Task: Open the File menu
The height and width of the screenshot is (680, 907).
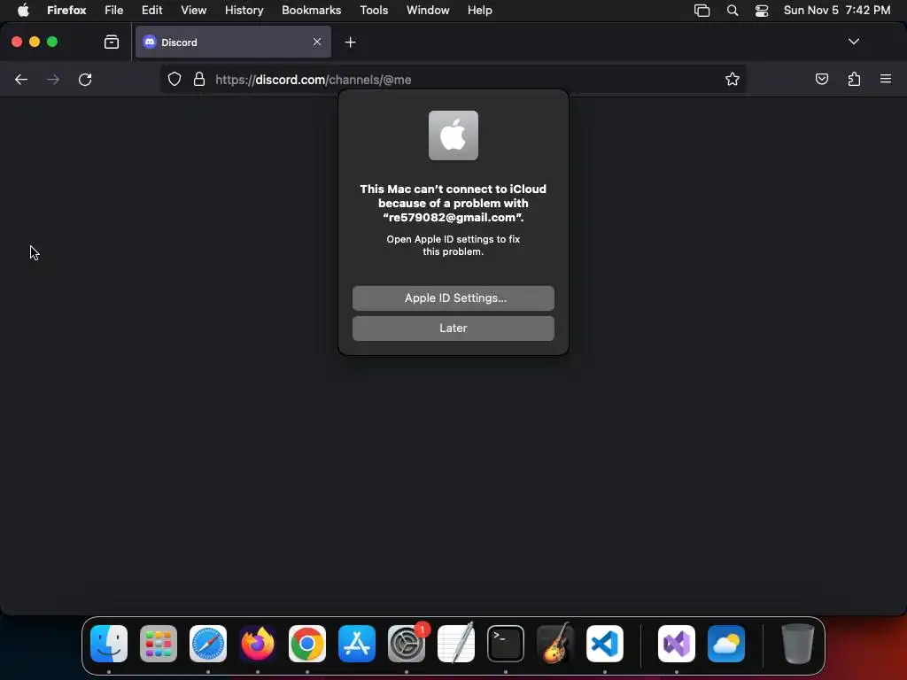Action: (x=114, y=11)
